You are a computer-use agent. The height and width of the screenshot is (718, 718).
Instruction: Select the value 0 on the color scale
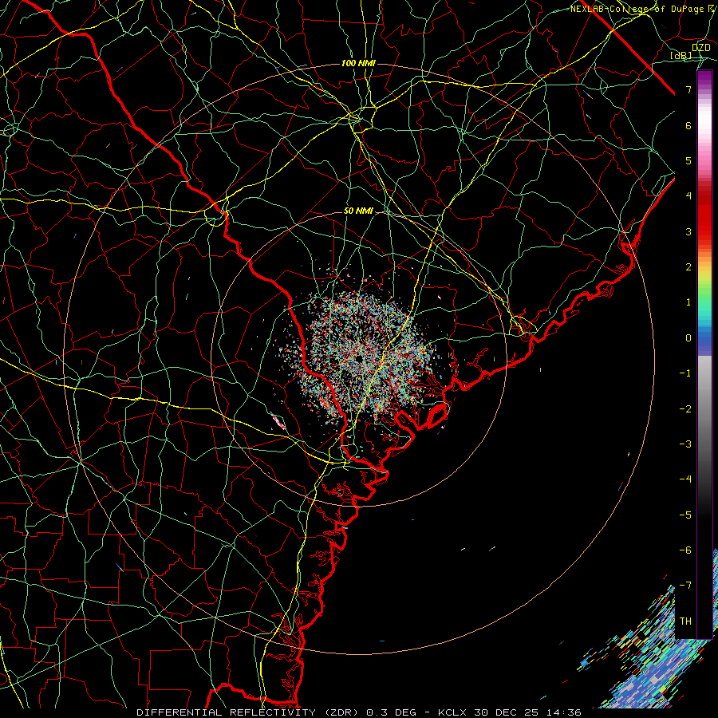688,338
